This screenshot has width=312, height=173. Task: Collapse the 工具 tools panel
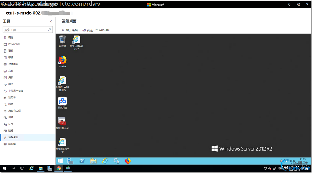pyautogui.click(x=51, y=21)
